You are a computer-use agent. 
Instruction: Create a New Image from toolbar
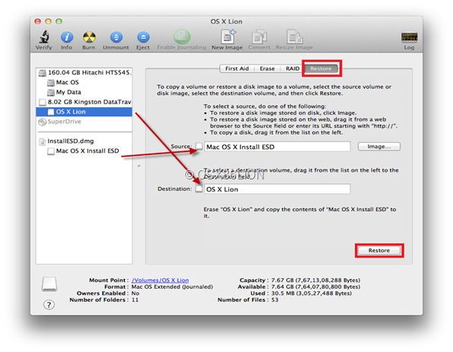[x=228, y=36]
